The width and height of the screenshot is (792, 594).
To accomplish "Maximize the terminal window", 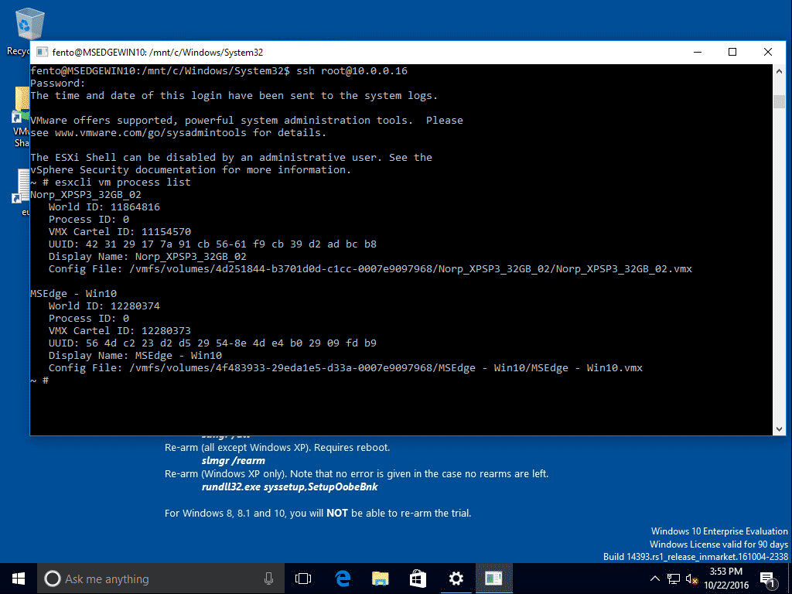I will click(732, 52).
